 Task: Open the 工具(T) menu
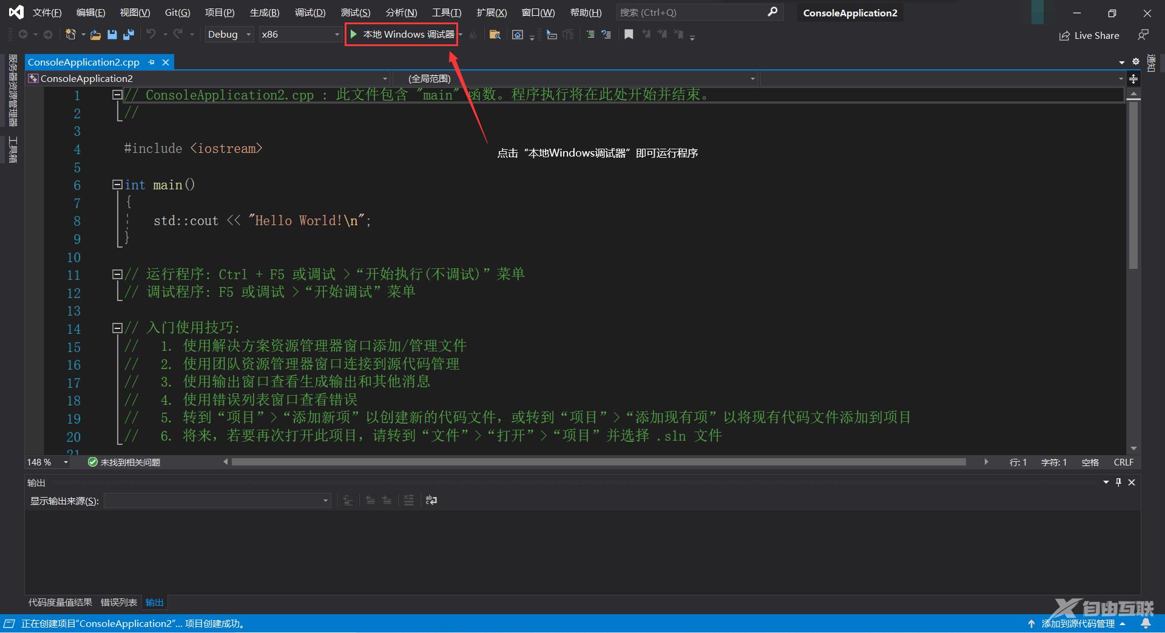[447, 12]
